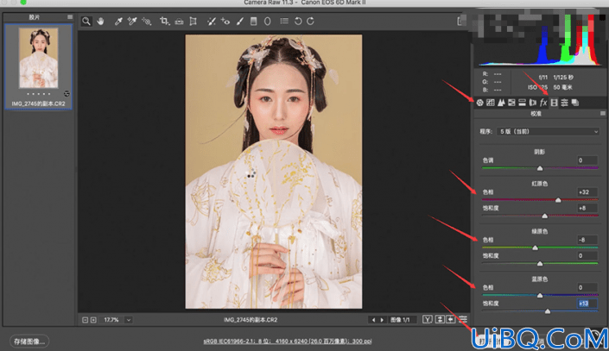Switch to the Lens Corrections panel tab
609x351 pixels.
[532, 103]
